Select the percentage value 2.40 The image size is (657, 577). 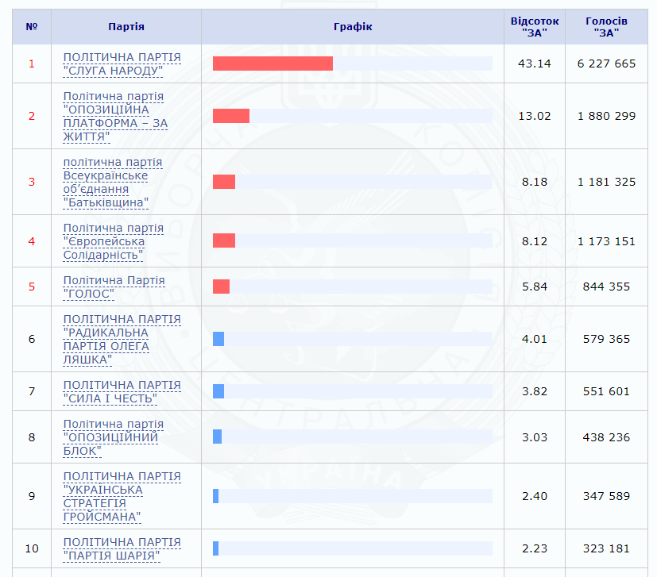coord(535,496)
